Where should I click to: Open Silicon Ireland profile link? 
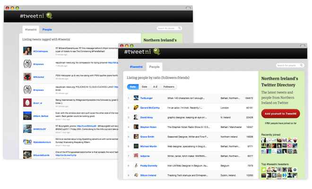coord(148,175)
